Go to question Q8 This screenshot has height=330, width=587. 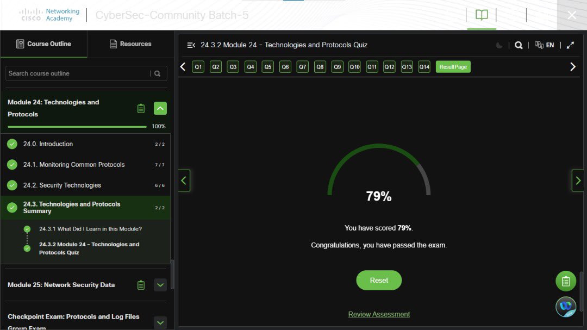(320, 67)
